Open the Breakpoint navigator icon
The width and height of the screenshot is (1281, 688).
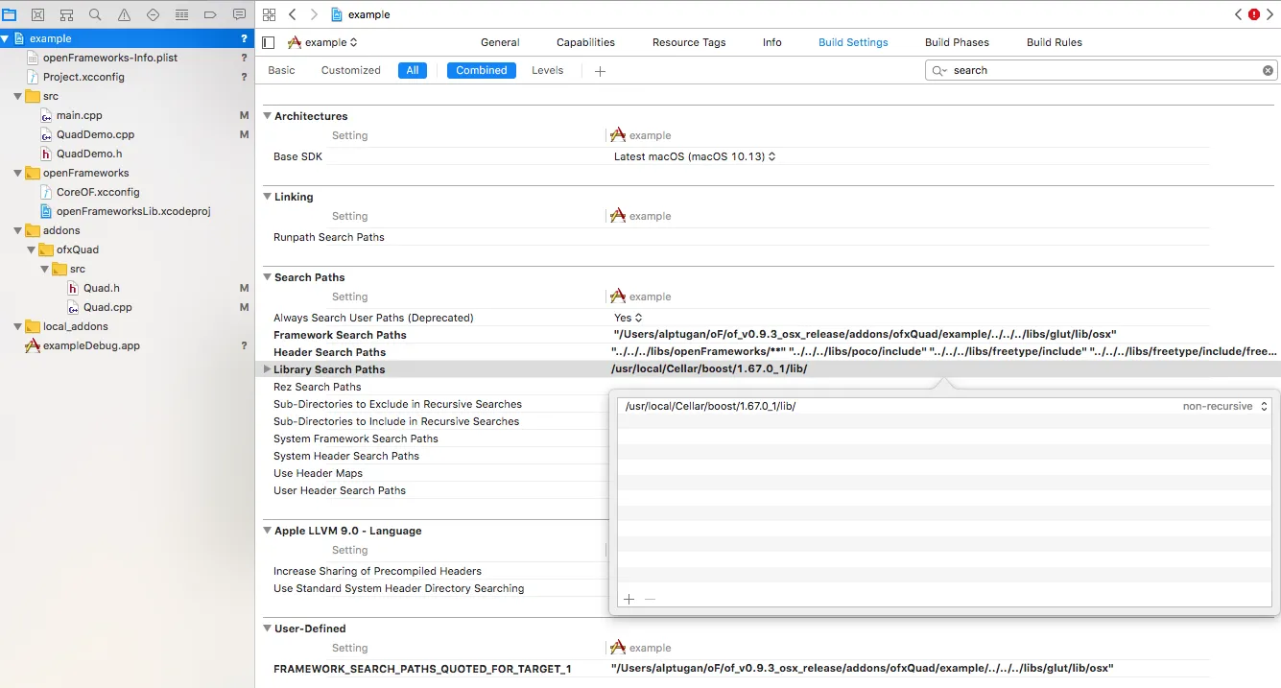click(x=210, y=15)
